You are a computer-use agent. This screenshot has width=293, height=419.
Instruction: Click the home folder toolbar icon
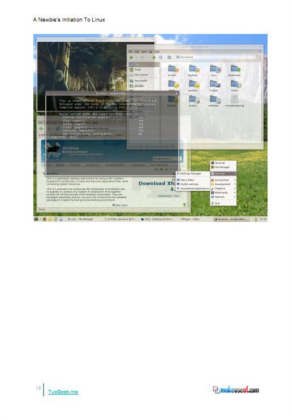(x=169, y=57)
